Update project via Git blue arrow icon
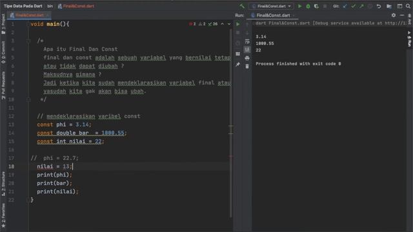 click(345, 6)
